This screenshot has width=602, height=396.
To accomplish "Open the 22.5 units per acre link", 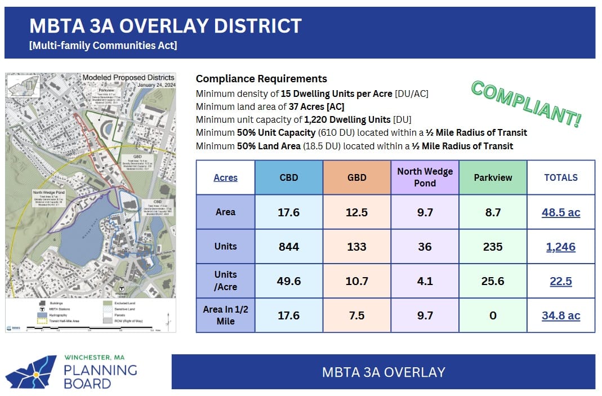I will (x=561, y=281).
